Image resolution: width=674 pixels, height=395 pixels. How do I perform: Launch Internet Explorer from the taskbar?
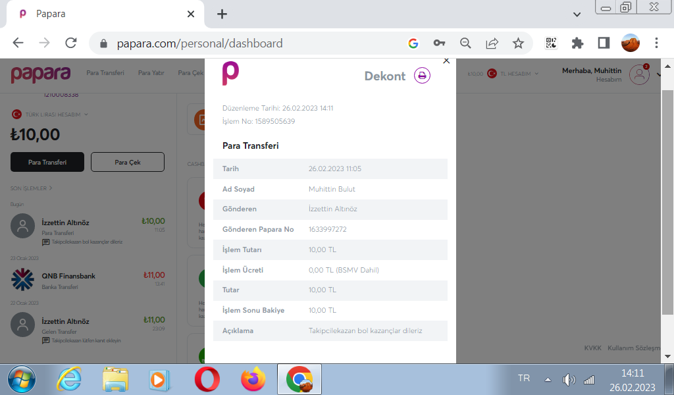pos(68,379)
